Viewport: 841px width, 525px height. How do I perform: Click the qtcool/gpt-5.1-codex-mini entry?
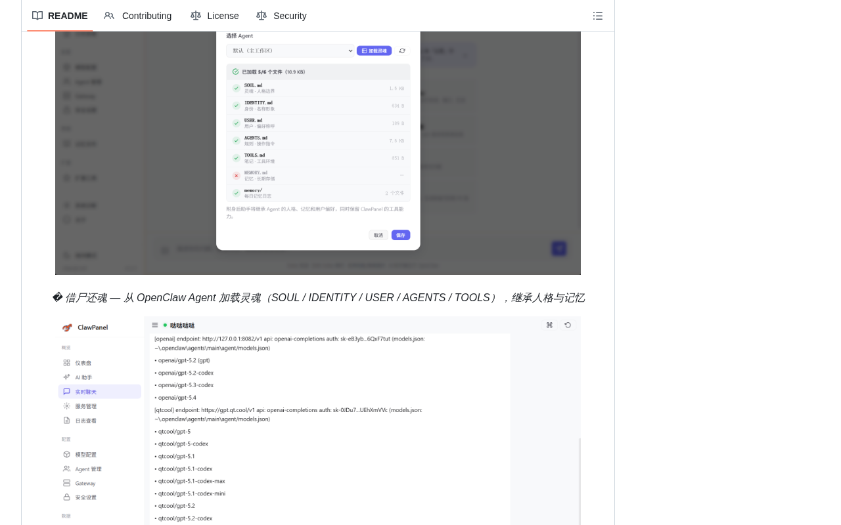tap(191, 493)
